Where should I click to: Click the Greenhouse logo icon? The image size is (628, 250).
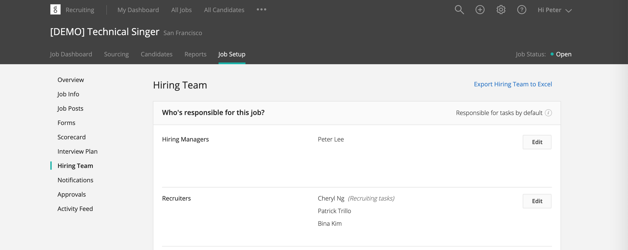point(55,10)
